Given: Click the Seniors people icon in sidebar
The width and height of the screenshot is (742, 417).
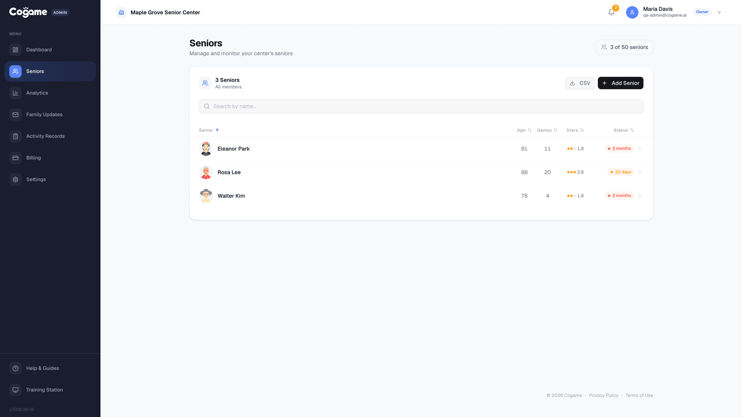Looking at the screenshot, I should coord(15,71).
